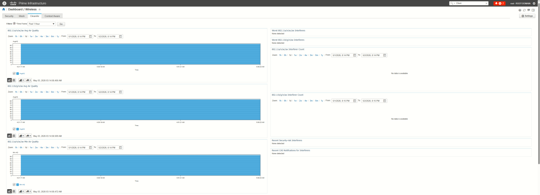Image resolution: width=540 pixels, height=195 pixels.
Task: Show chart view in 802.11a/n/ac/ax Avg Air Quality
Action: coord(9,80)
